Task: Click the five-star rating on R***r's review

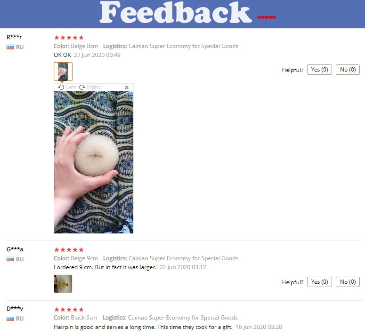Action: tap(69, 38)
